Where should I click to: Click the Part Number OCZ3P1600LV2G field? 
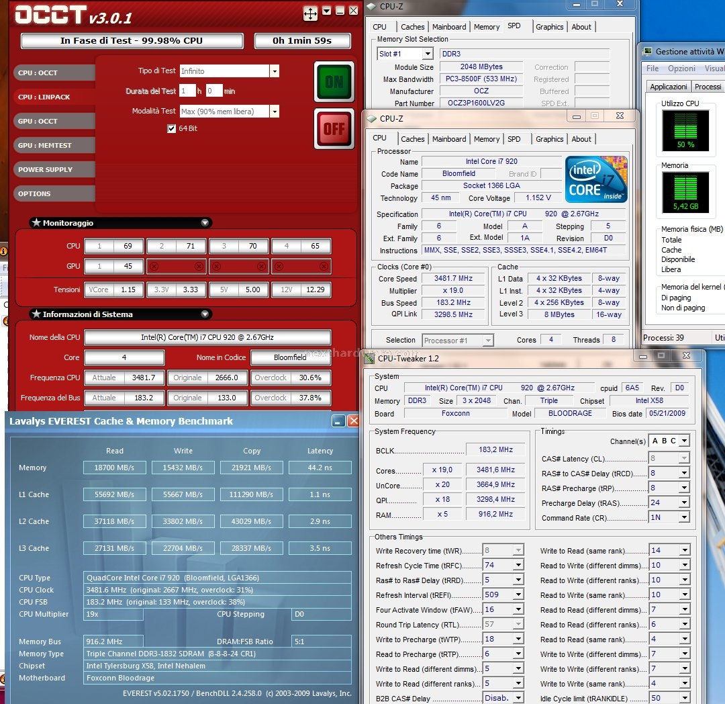pos(481,103)
